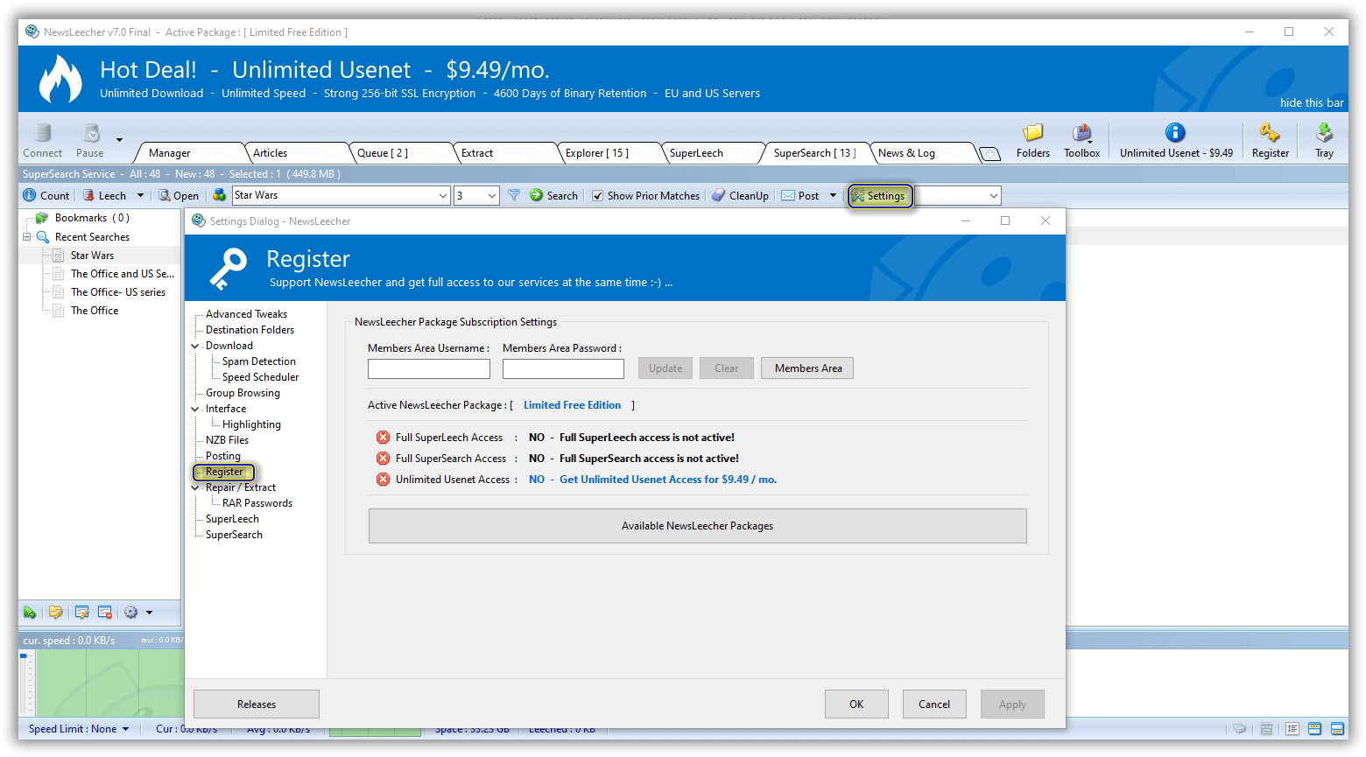Screen dimensions: 1366x757
Task: Click the new tab plus icon
Action: [x=989, y=154]
